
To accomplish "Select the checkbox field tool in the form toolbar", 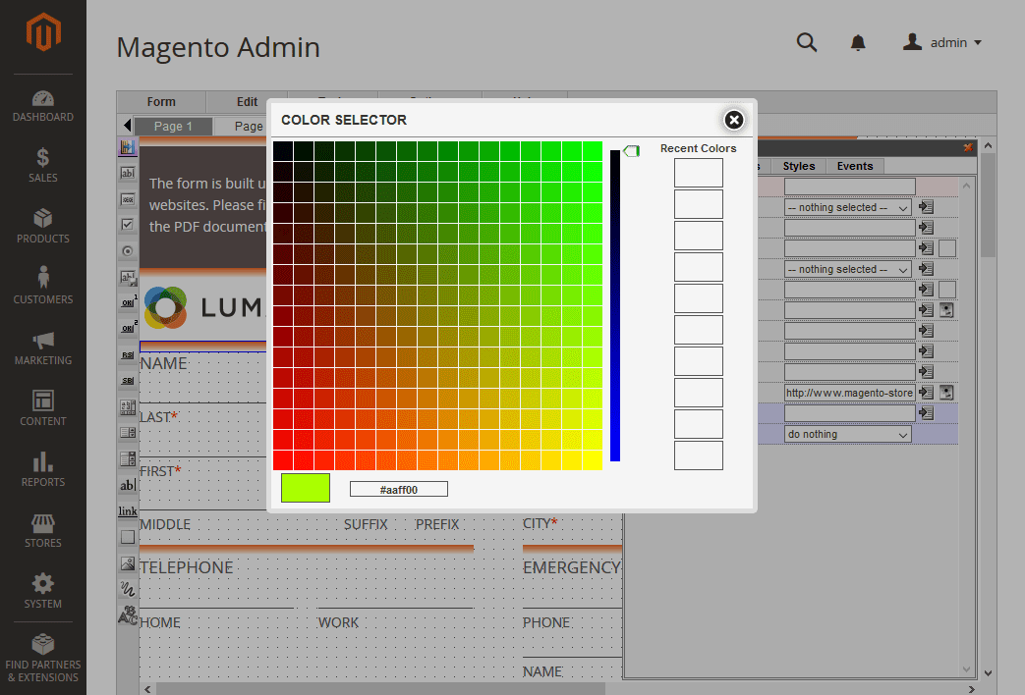I will (127, 225).
